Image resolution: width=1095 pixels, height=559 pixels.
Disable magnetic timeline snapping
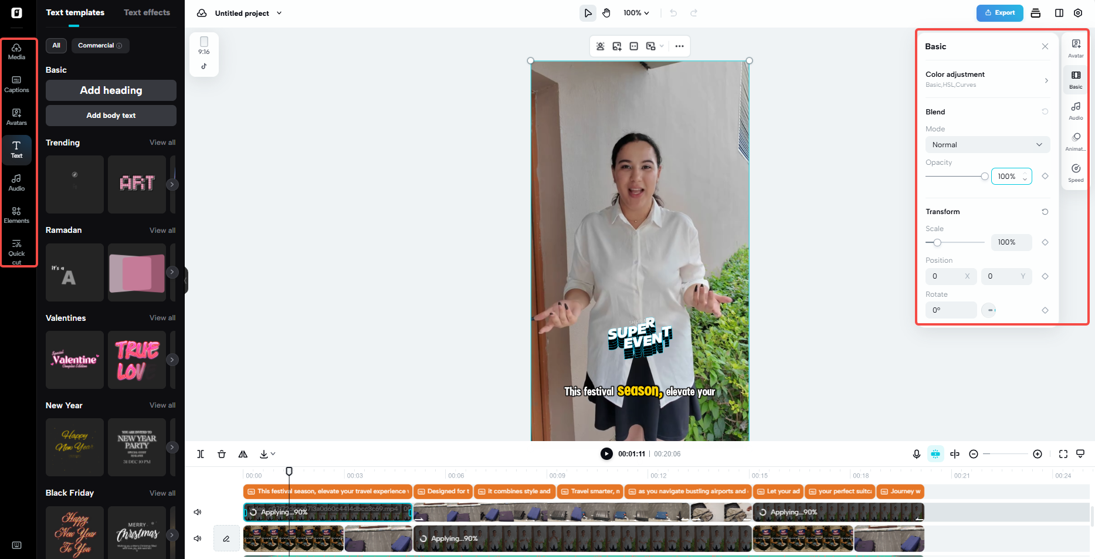click(x=935, y=453)
